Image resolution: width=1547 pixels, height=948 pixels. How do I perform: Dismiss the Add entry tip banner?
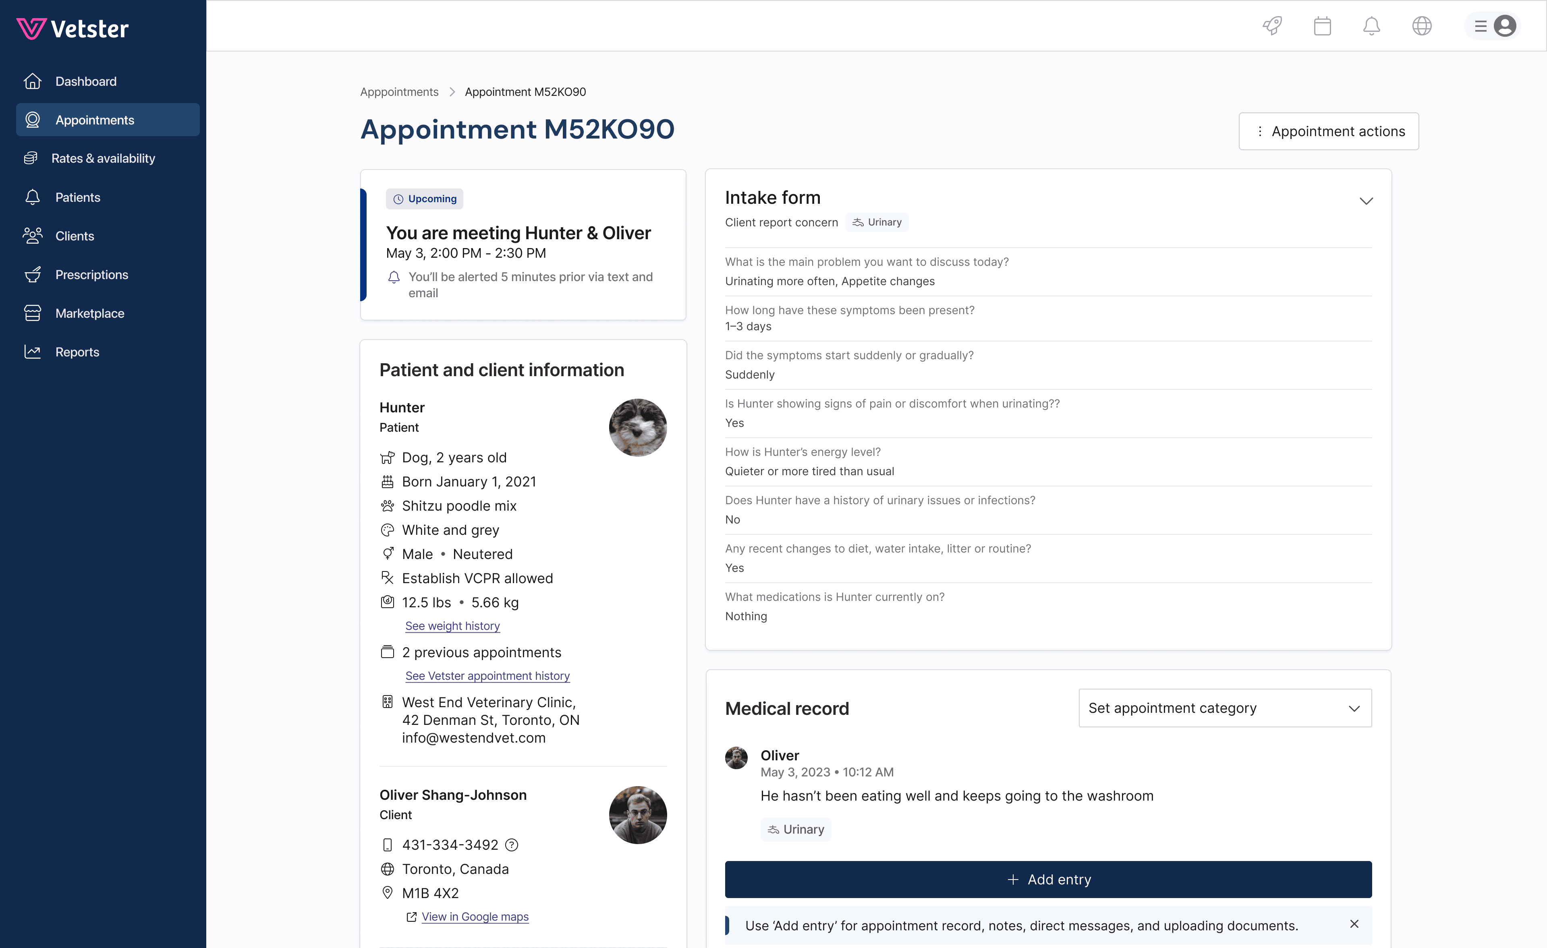pyautogui.click(x=1354, y=924)
